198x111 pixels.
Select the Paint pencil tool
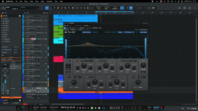(54, 8)
